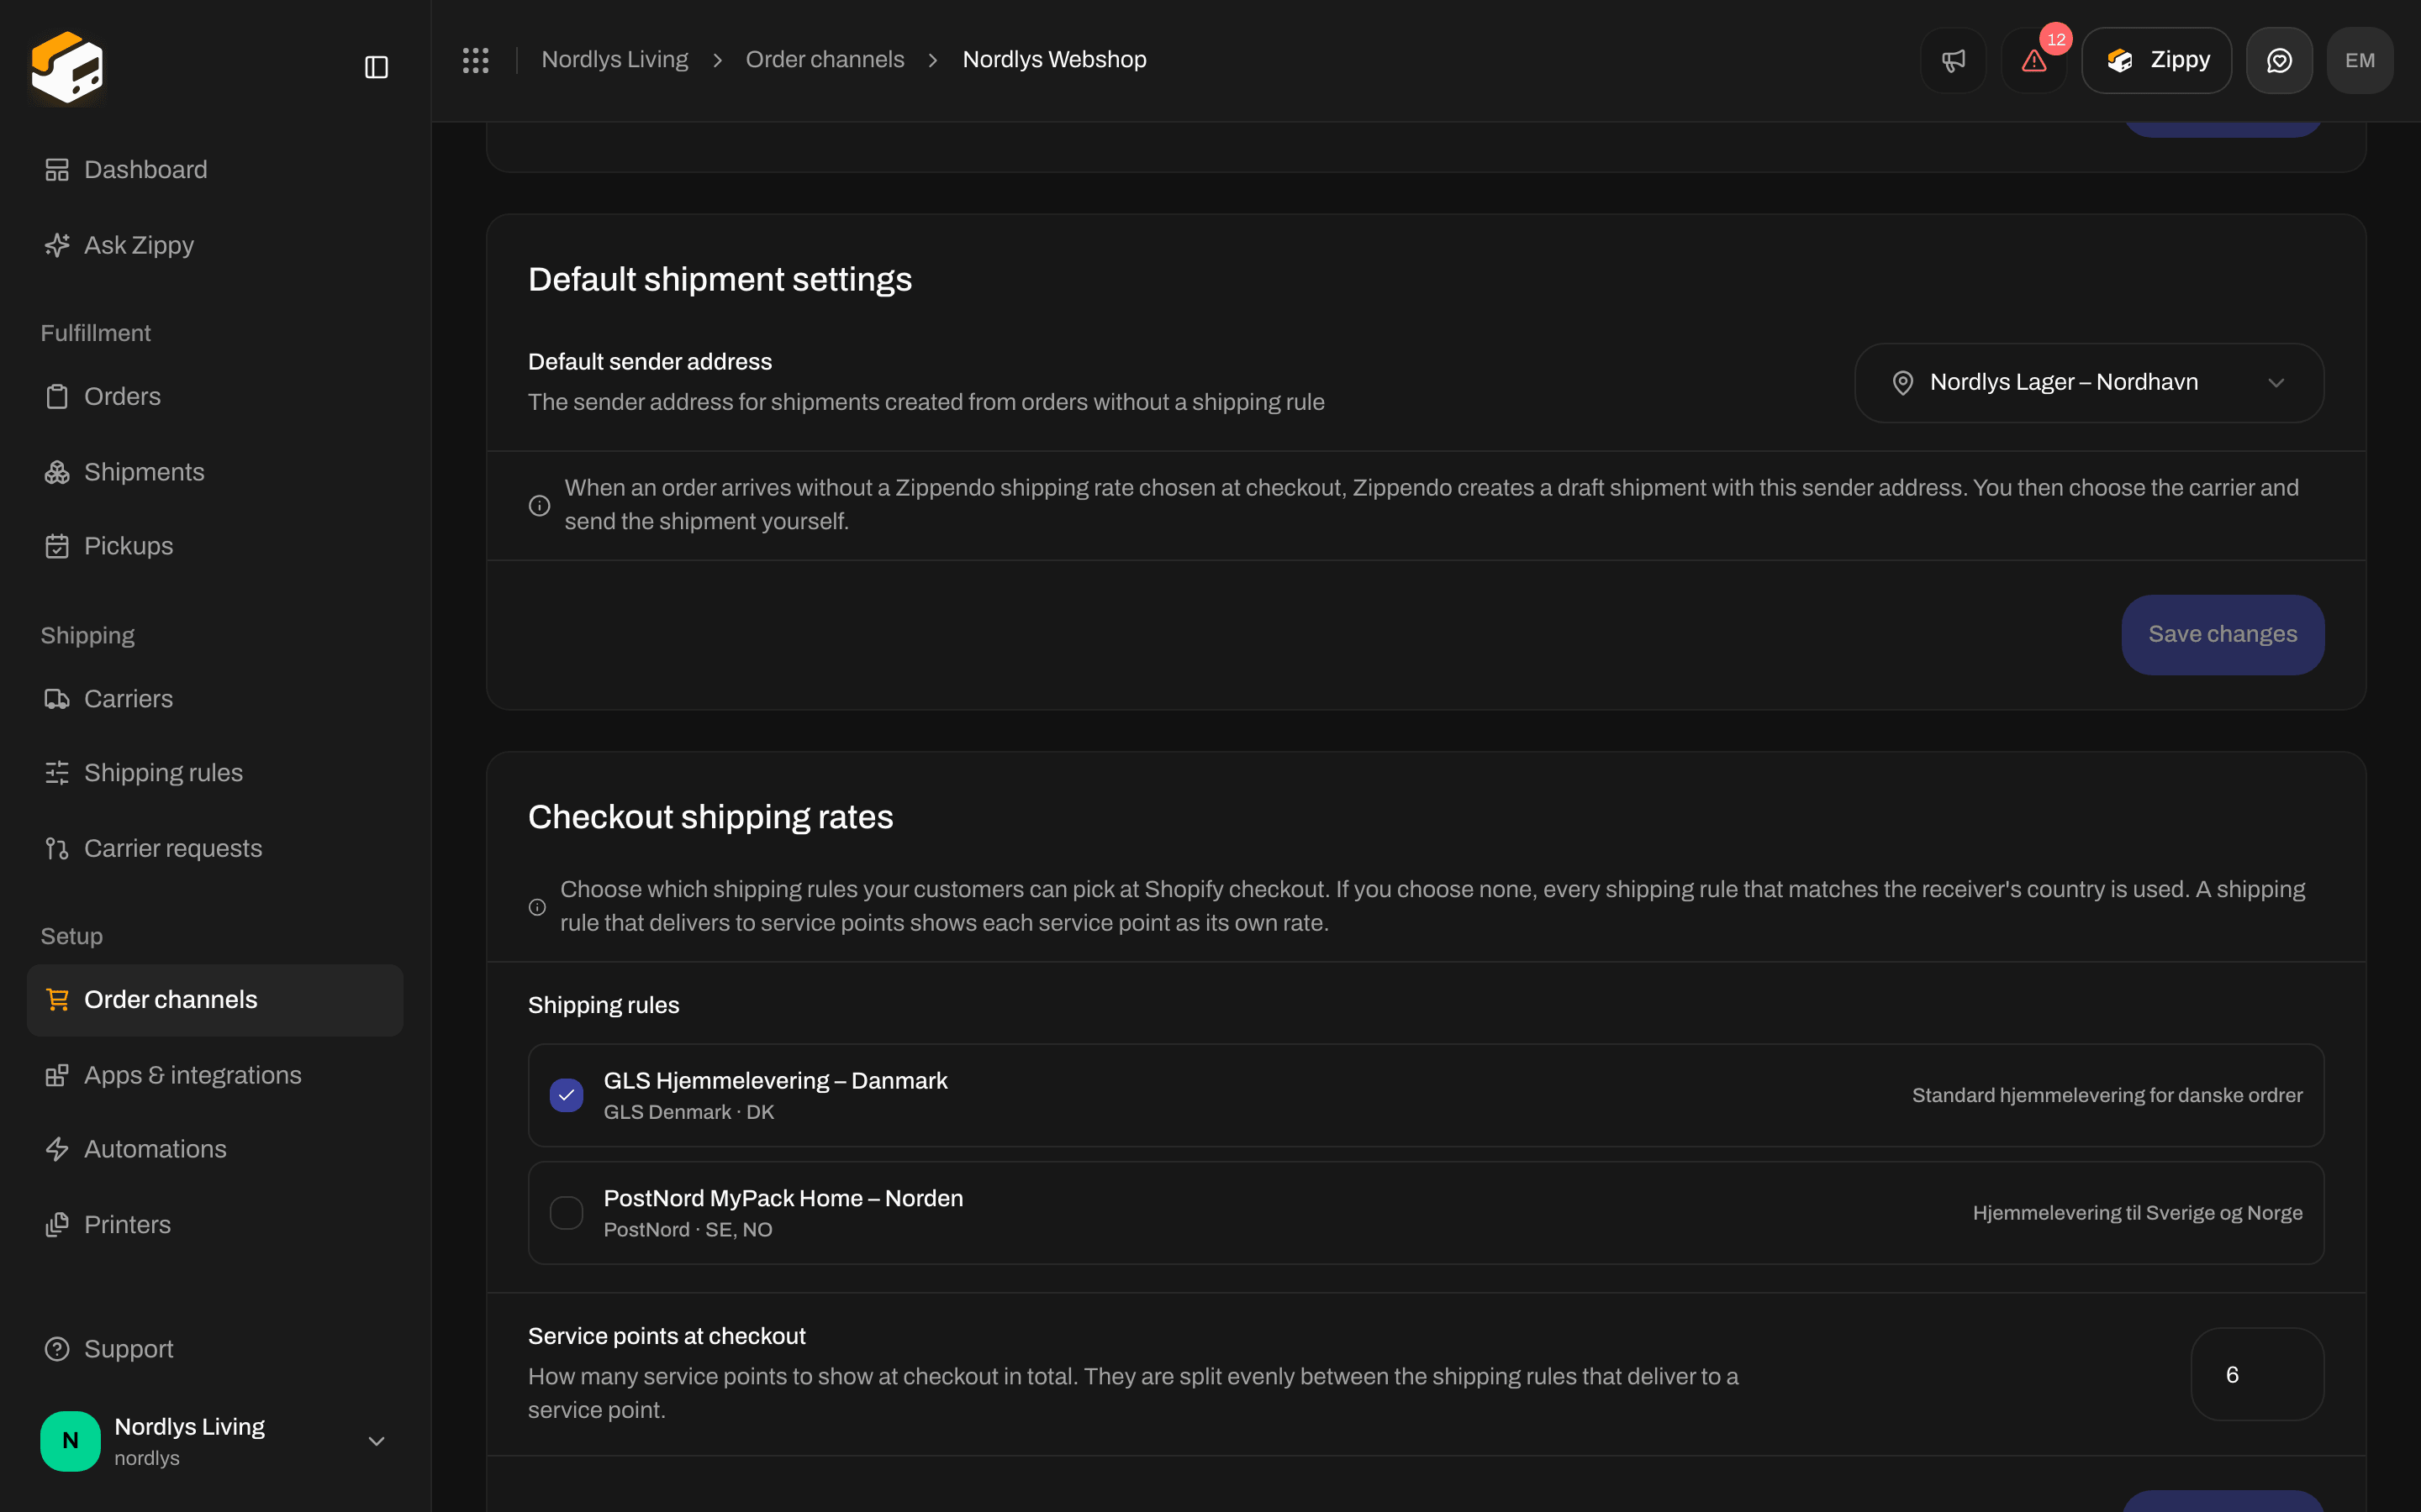The width and height of the screenshot is (2421, 1512).
Task: Click 'Standard hjemmelevering for danske ordrer' text
Action: (x=2107, y=1095)
